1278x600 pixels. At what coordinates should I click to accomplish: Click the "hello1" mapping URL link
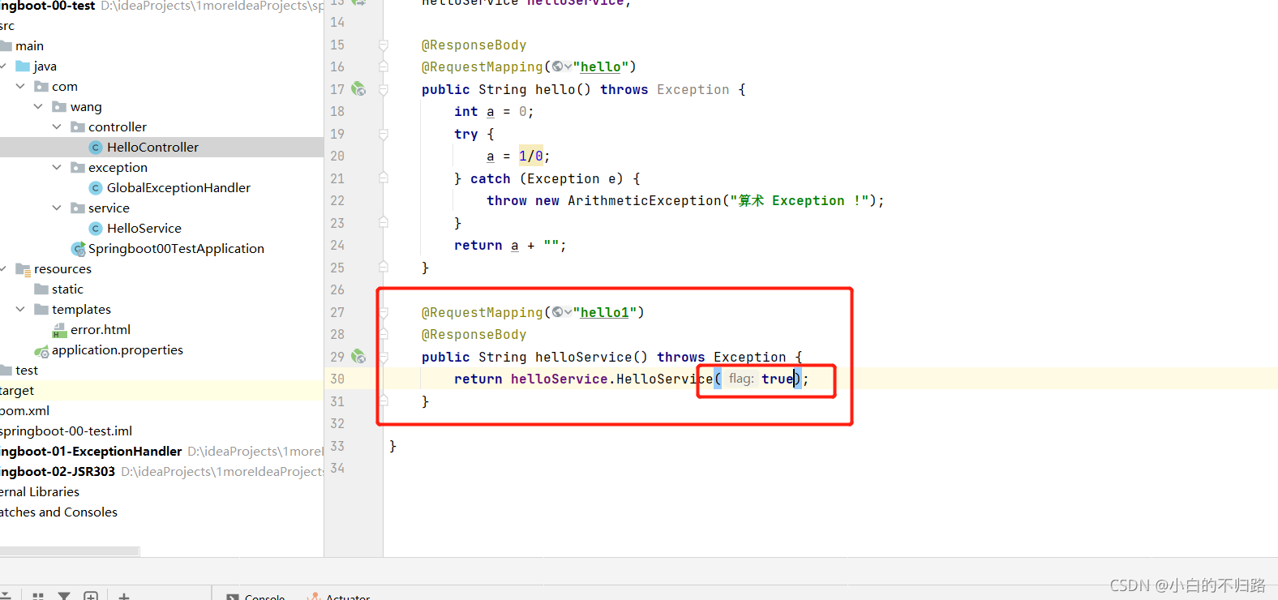[x=604, y=312]
